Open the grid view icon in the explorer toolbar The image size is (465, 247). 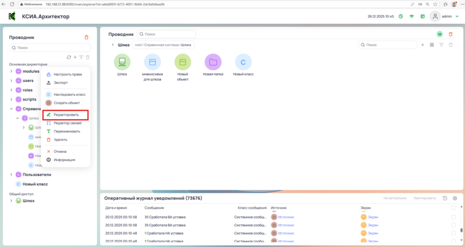tap(432, 45)
